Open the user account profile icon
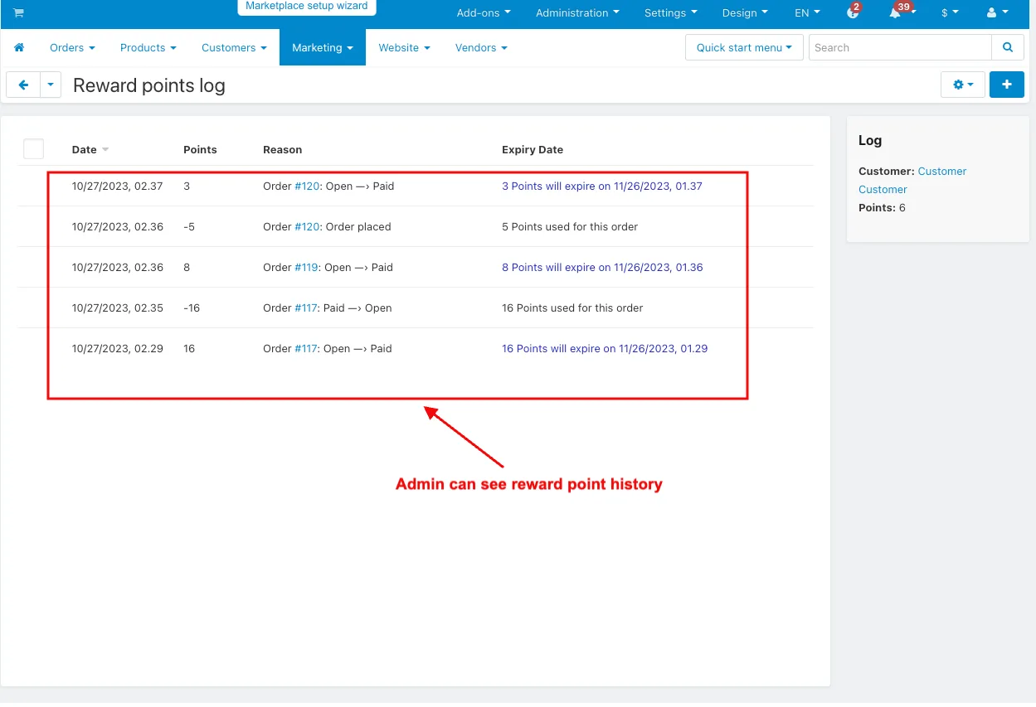Image resolution: width=1036 pixels, height=707 pixels. 995,13
